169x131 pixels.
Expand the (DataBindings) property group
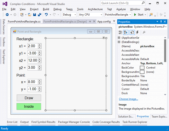(119, 42)
